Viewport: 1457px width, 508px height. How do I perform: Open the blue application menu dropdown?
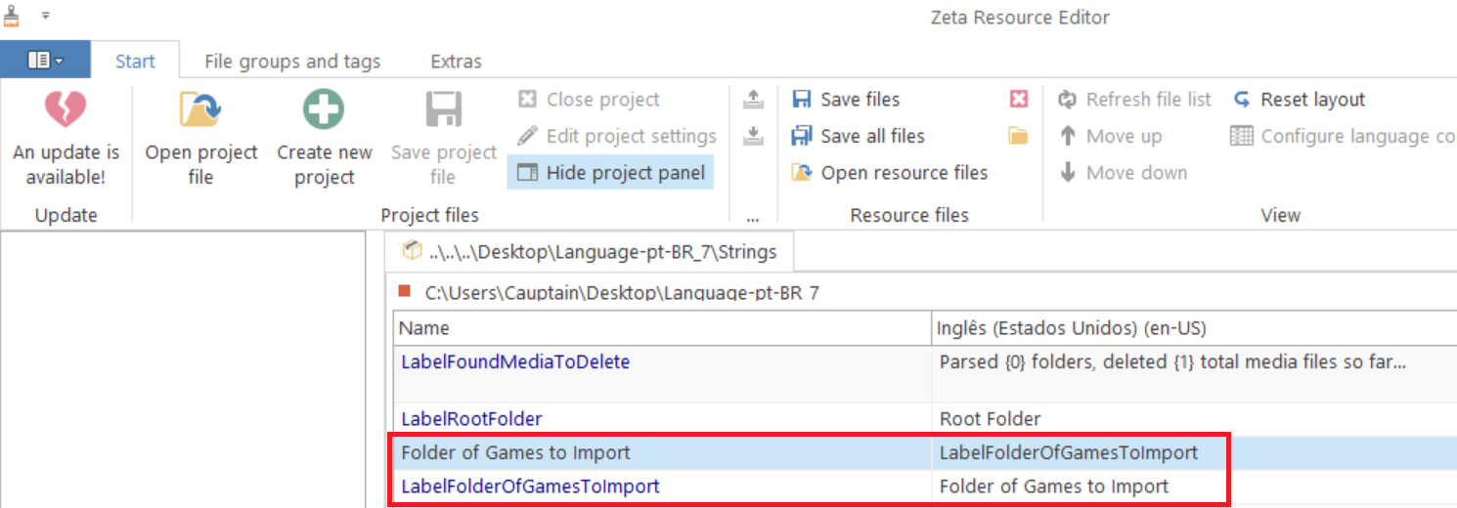[x=45, y=61]
